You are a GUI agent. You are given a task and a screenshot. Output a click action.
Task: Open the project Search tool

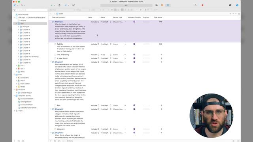(22, 5)
